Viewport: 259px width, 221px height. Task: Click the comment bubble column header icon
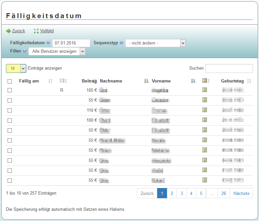coord(62,81)
